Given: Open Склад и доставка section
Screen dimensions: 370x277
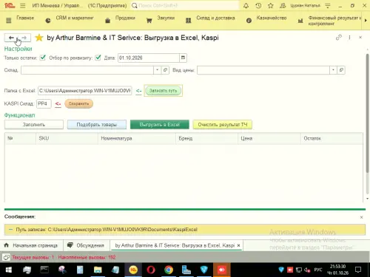Looking at the screenshot, I should (215, 18).
